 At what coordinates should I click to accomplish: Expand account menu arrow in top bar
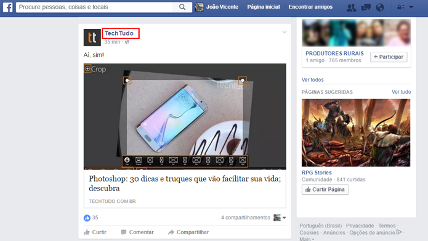(x=411, y=7)
